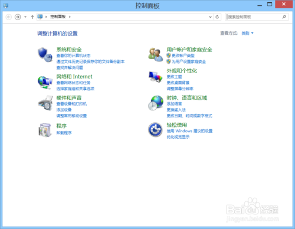The height and width of the screenshot is (229, 295).
Task: Click shield icon beside 更改帐户类型
Action: click(x=169, y=55)
